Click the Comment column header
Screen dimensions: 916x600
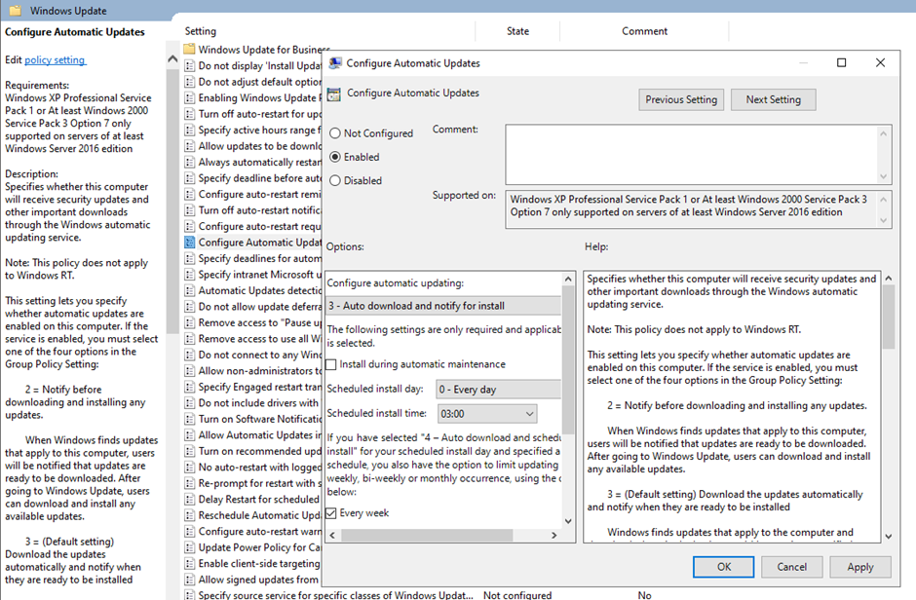[x=644, y=31]
